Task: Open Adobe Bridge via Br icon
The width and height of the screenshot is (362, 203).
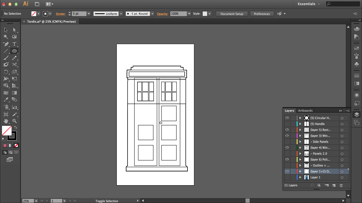Action: pyautogui.click(x=37, y=4)
